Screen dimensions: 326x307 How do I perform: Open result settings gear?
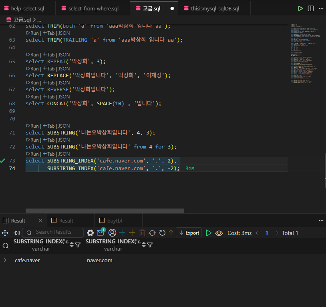[x=90, y=233]
